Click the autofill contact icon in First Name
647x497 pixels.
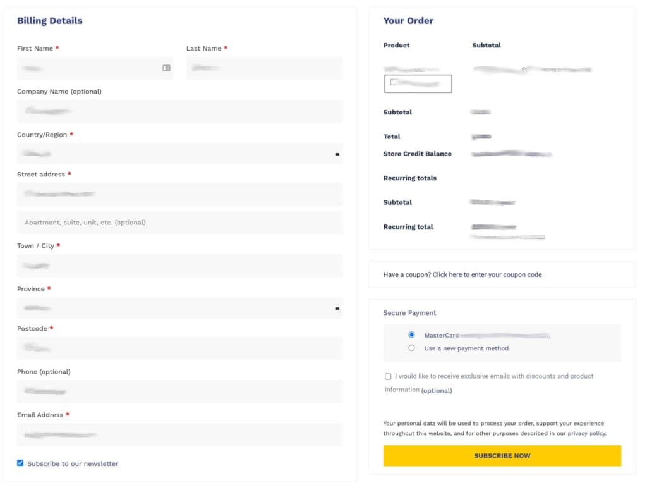[x=166, y=68]
